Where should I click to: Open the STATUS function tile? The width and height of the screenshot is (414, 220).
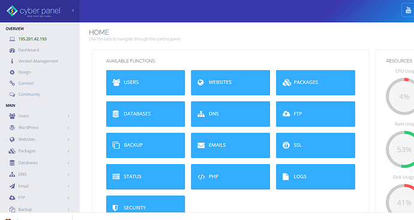tap(145, 177)
